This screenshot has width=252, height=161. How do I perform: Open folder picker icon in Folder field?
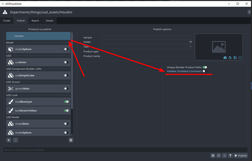(191, 42)
